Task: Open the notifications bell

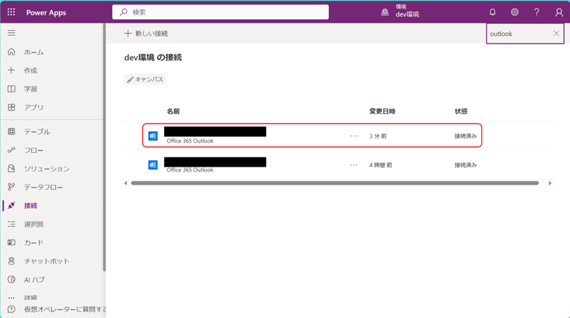Action: [x=492, y=12]
